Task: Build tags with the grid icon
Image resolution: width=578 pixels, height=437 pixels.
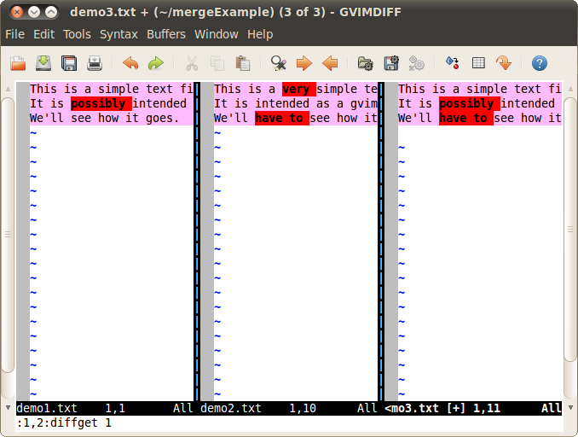Action: [478, 63]
